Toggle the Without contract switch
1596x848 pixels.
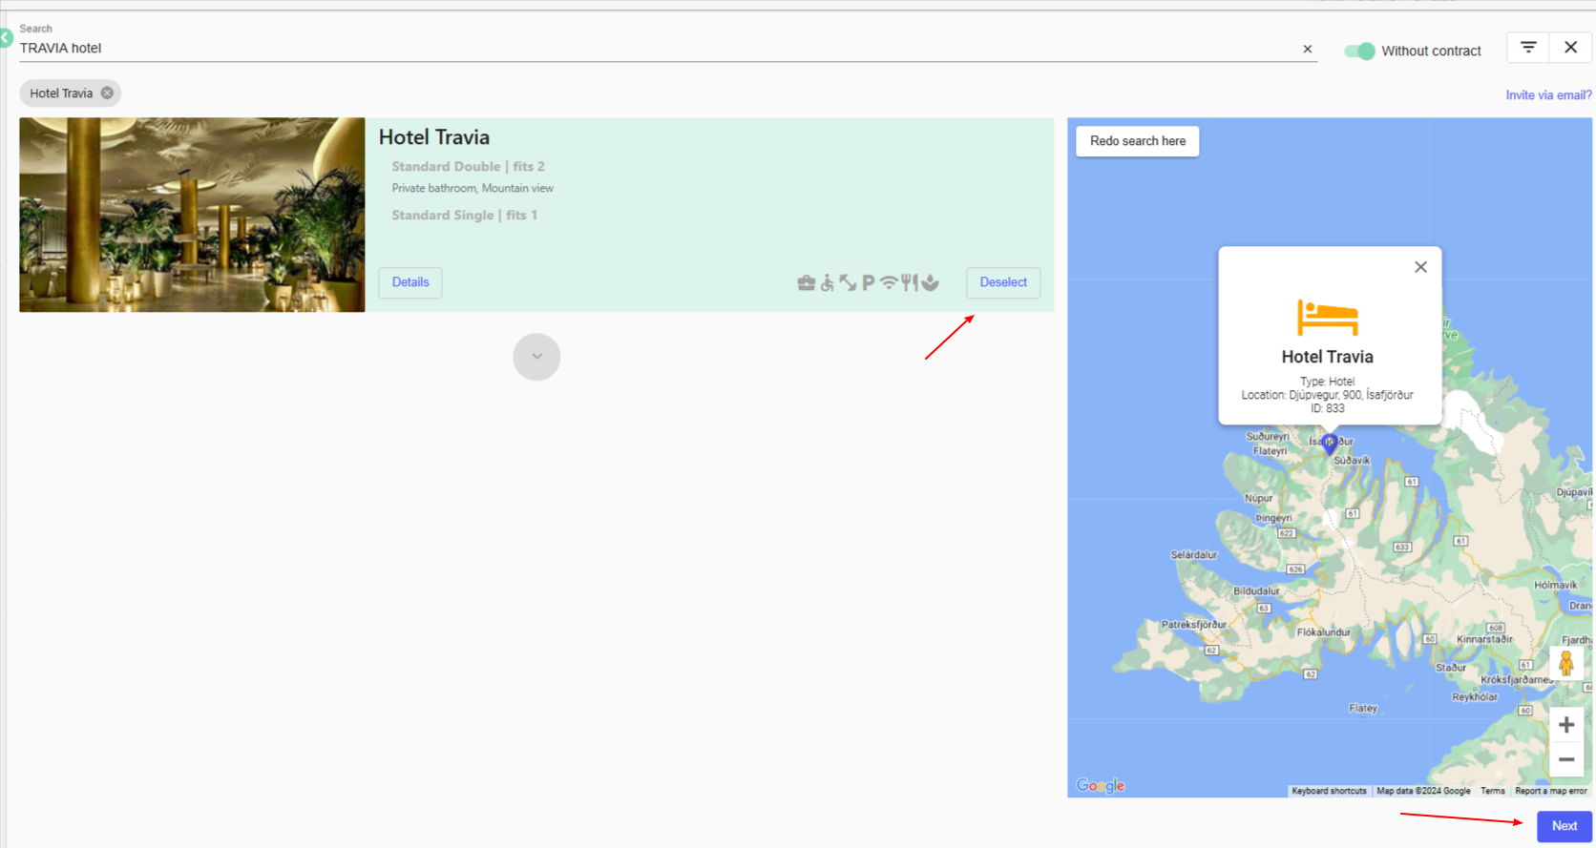tap(1359, 51)
